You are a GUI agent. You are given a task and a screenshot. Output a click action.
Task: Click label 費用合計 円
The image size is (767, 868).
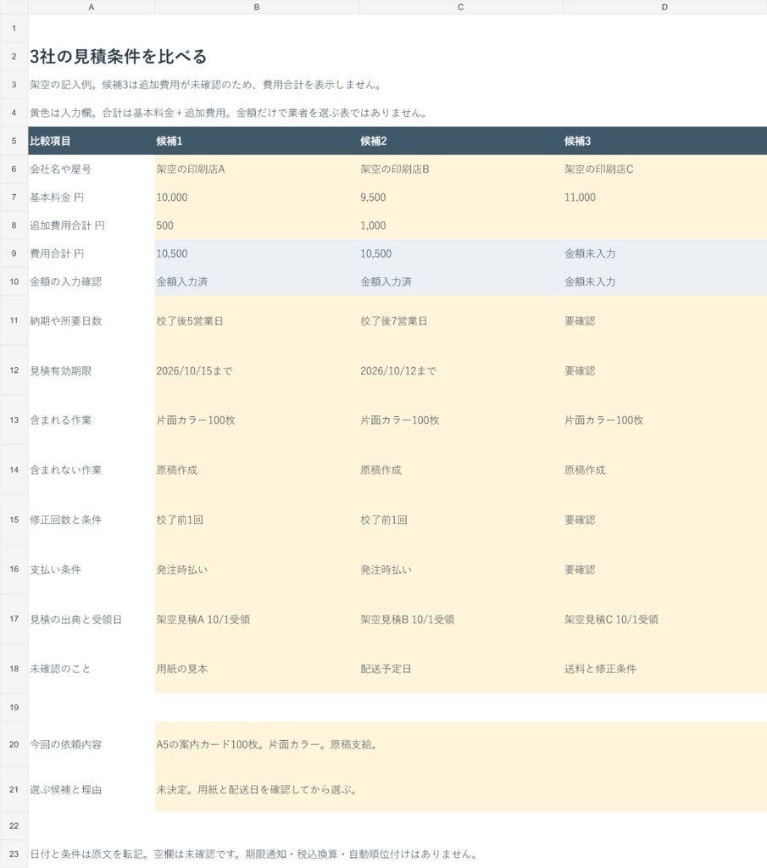point(57,253)
